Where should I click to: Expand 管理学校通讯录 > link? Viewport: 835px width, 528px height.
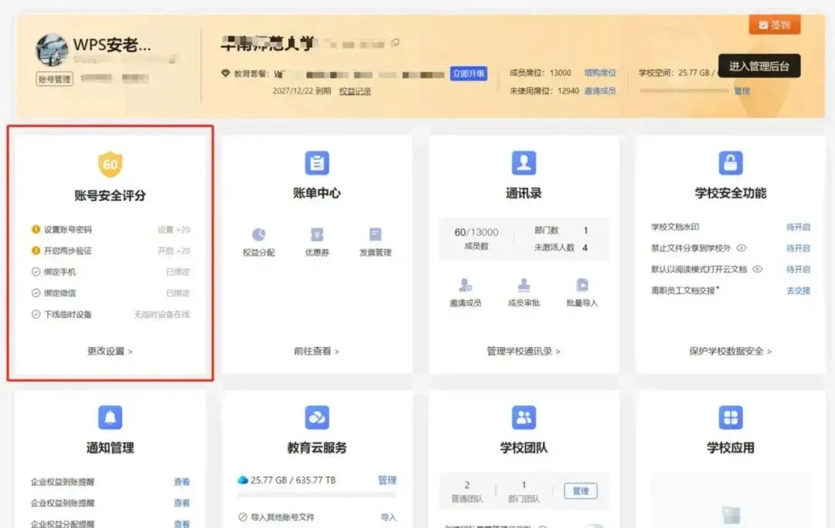point(523,351)
